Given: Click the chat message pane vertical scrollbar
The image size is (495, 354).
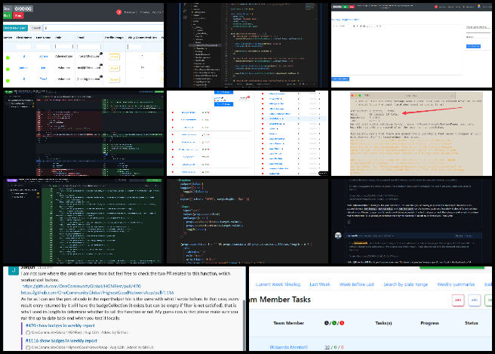Looking at the screenshot, I should pos(244,325).
